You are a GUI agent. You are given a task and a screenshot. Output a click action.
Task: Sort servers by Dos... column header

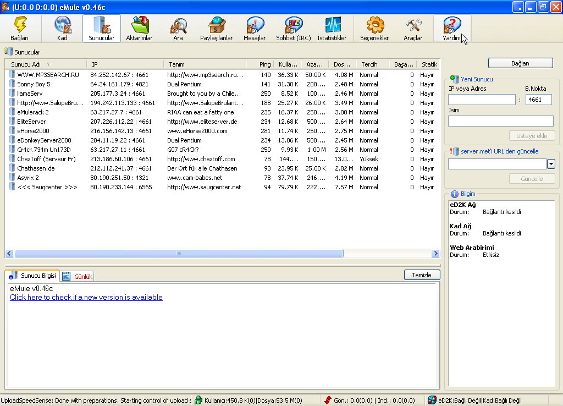coord(342,64)
